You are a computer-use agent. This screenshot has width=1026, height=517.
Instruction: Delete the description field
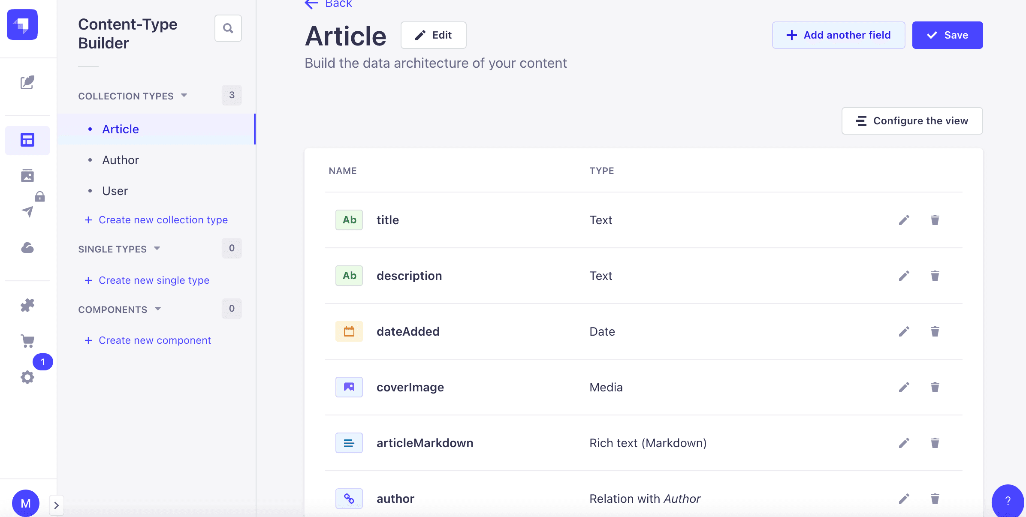(x=935, y=276)
